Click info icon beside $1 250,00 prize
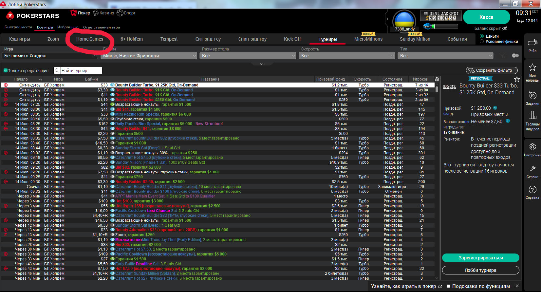This screenshot has width=541, height=292. tap(495, 108)
